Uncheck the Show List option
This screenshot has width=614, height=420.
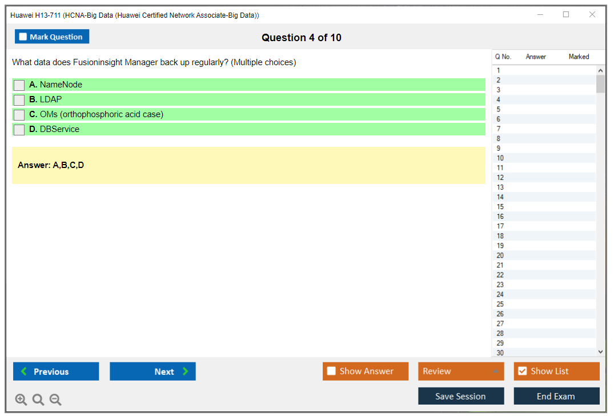522,371
